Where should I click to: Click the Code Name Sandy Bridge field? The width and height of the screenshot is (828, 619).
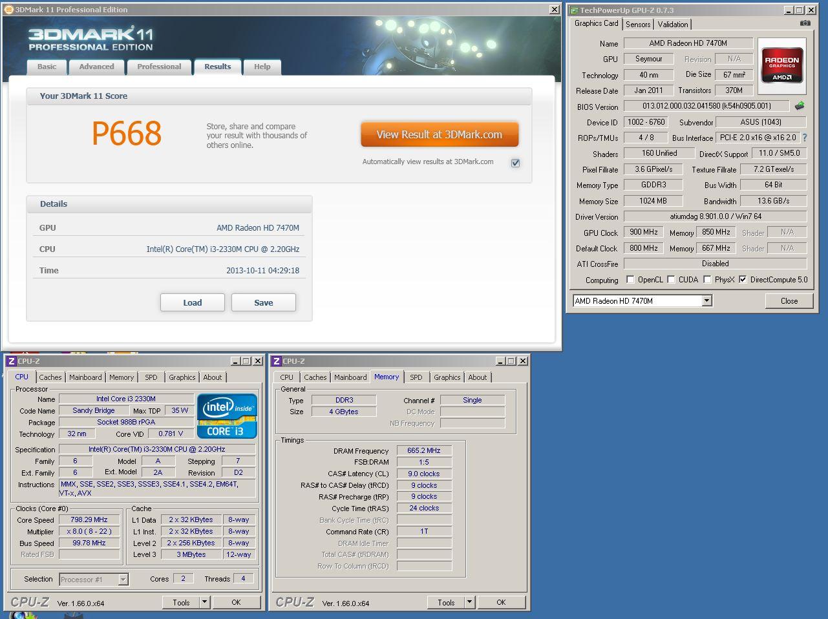tap(94, 410)
